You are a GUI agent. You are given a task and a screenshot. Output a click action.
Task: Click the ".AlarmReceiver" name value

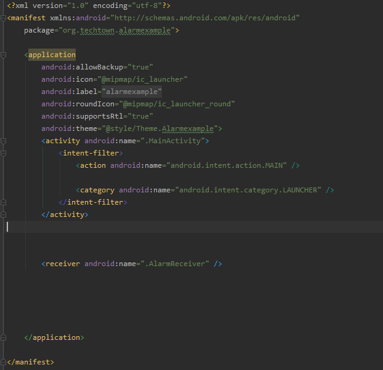pos(175,264)
